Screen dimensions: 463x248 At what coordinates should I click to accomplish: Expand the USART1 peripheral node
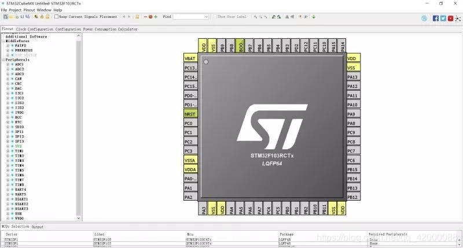click(8, 199)
